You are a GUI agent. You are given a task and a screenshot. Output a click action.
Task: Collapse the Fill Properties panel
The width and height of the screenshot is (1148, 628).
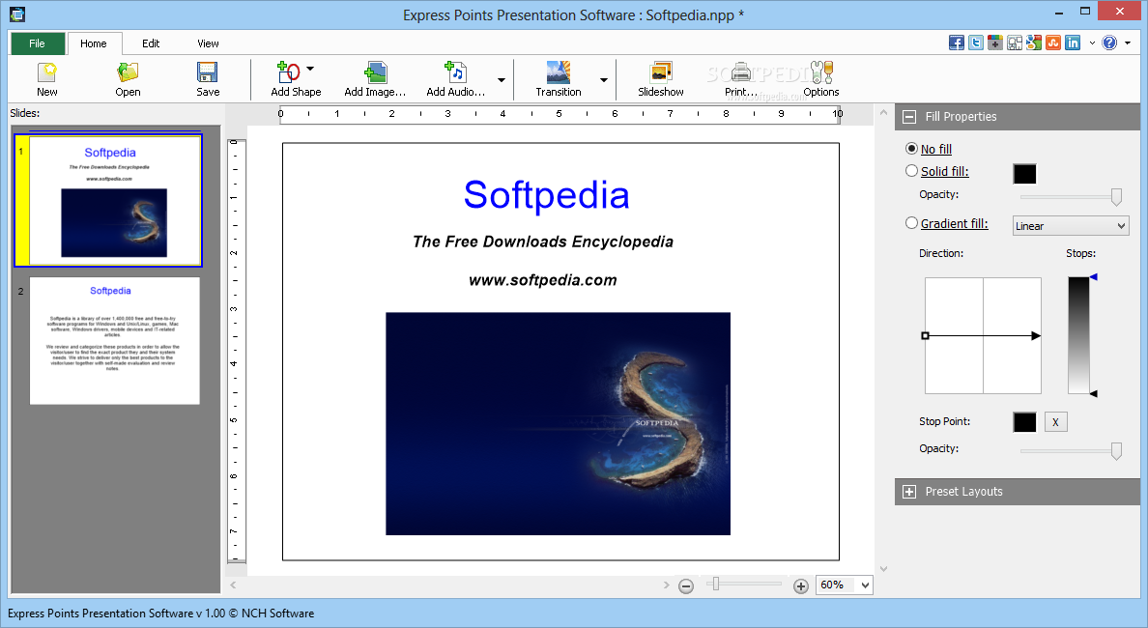tap(909, 116)
